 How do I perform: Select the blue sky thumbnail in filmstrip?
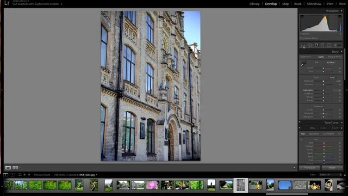(x=285, y=185)
